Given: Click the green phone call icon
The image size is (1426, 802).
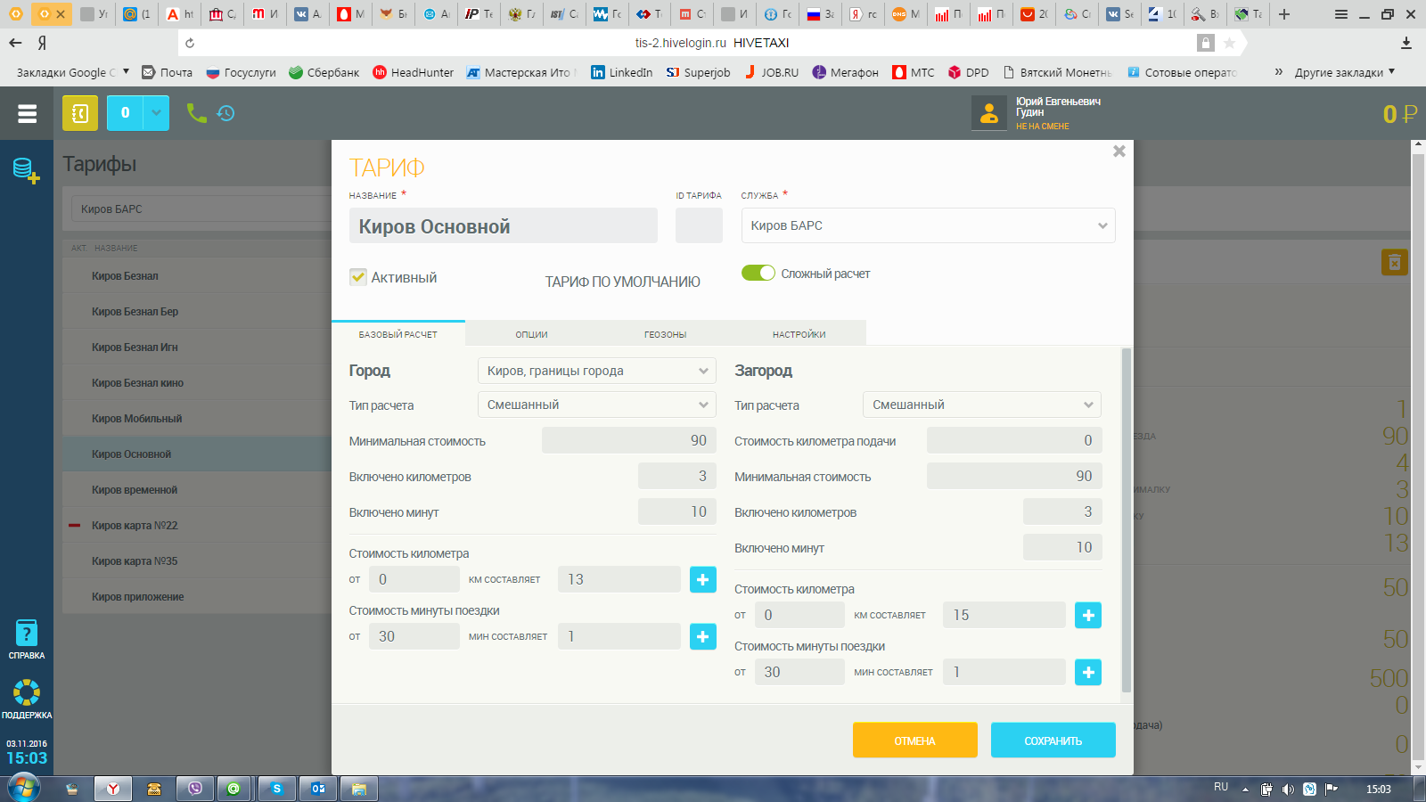Looking at the screenshot, I should 196,112.
